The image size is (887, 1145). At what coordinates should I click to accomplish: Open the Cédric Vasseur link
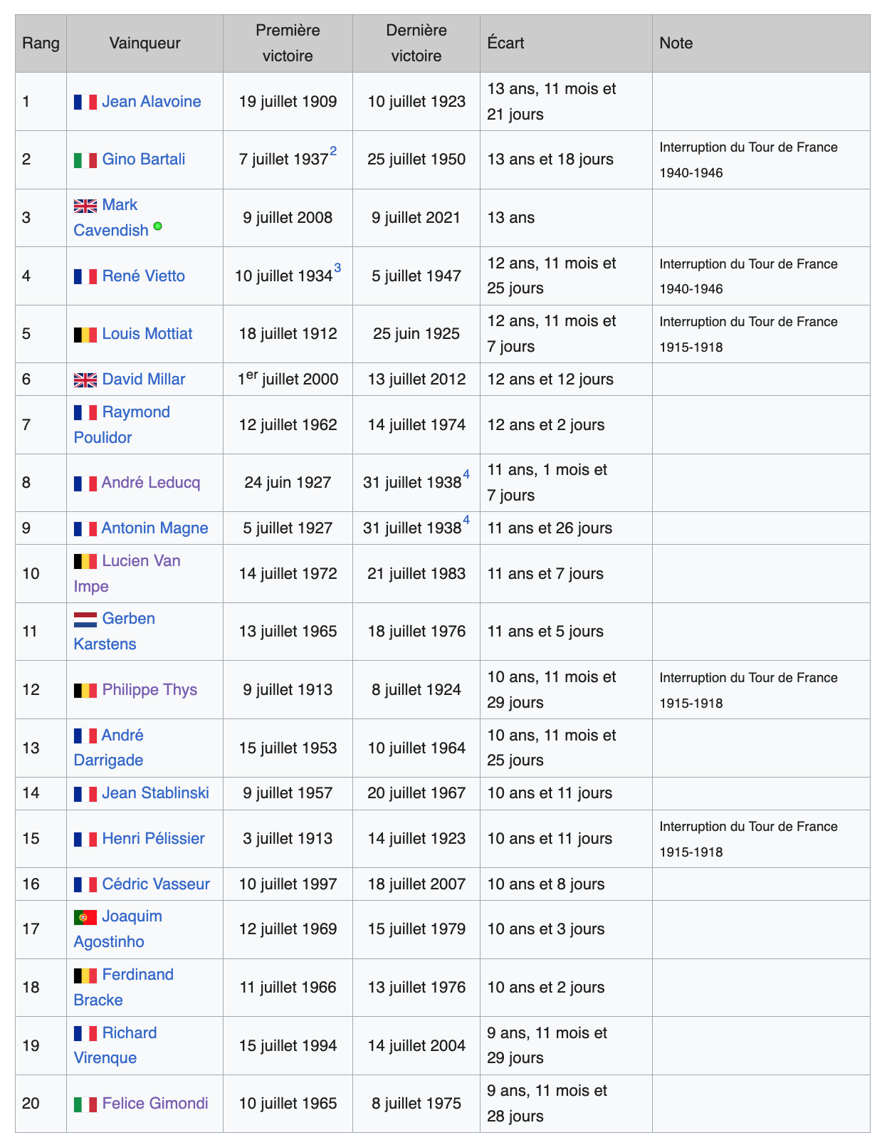click(x=155, y=884)
